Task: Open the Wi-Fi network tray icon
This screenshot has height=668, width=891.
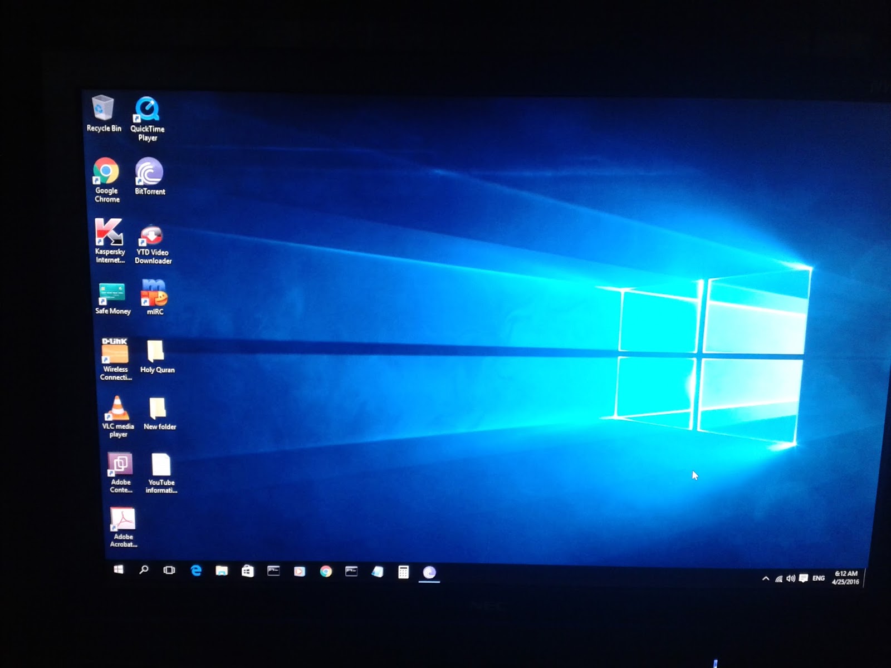Action: pos(779,579)
